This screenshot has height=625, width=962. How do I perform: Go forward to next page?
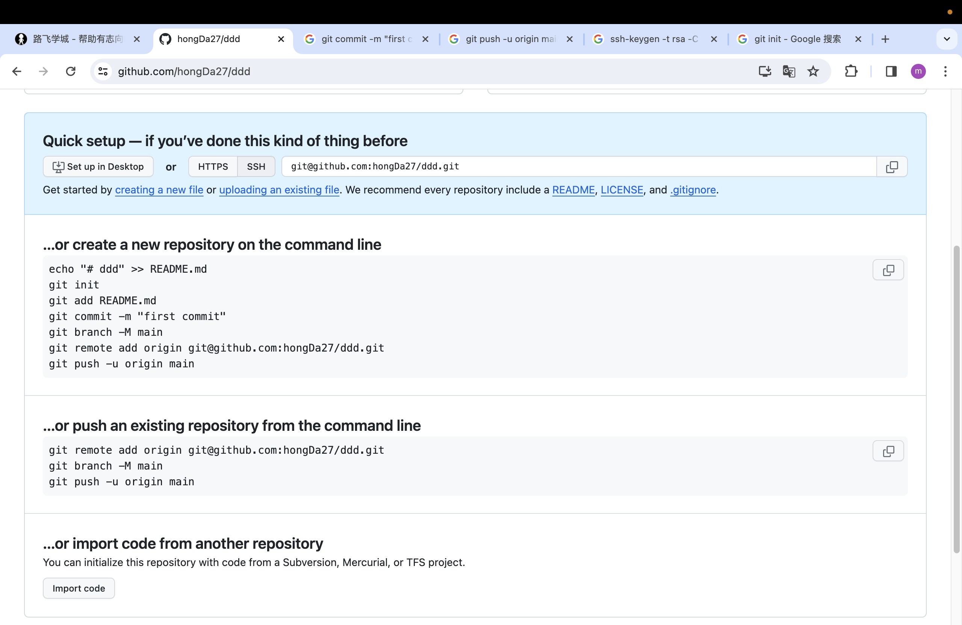click(x=43, y=71)
